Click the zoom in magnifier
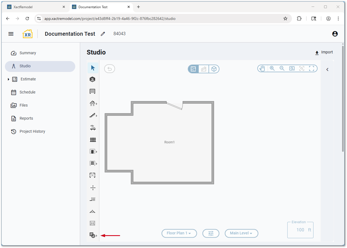This screenshot has height=248, width=347. (x=272, y=69)
